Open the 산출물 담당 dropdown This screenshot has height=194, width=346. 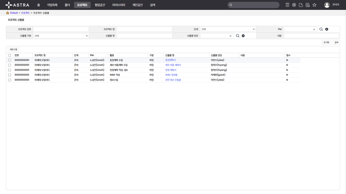[217, 36]
